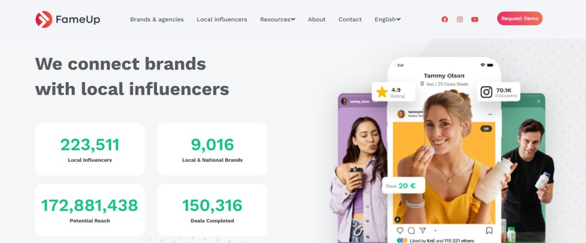Image resolution: width=586 pixels, height=243 pixels.
Task: Click the Instagram followers badge icon
Action: 486,92
